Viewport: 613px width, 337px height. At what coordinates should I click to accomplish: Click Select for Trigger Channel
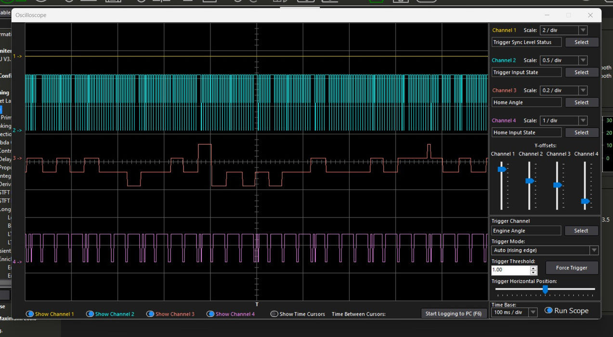(581, 231)
